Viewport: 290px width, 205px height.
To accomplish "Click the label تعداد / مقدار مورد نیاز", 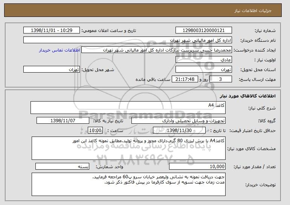I will (255, 167).
